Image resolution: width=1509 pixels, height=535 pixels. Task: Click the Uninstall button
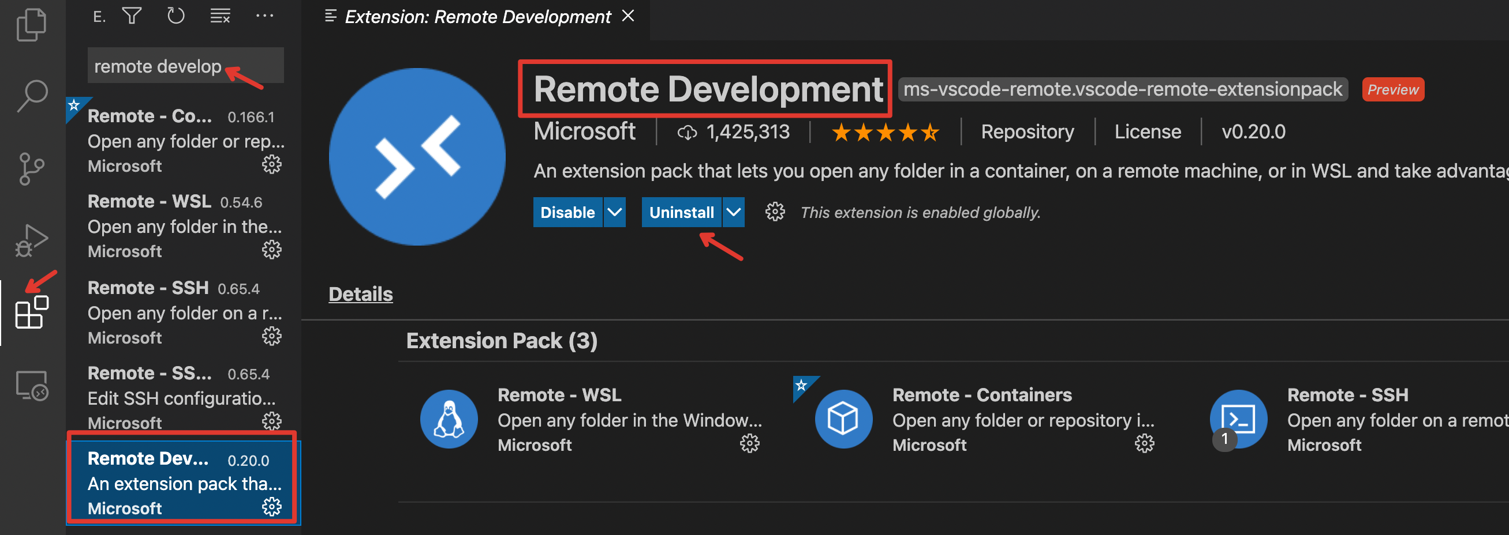tap(682, 212)
